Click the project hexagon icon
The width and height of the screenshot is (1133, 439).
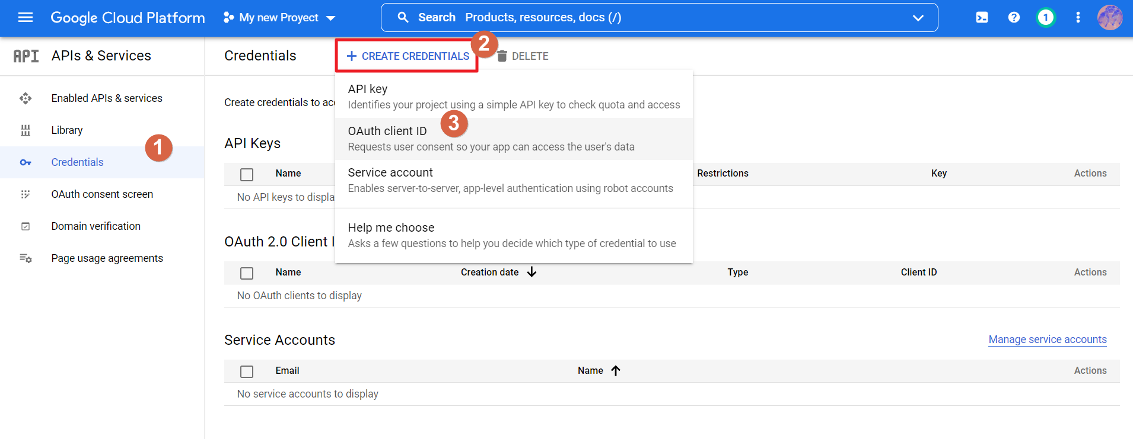pyautogui.click(x=228, y=18)
